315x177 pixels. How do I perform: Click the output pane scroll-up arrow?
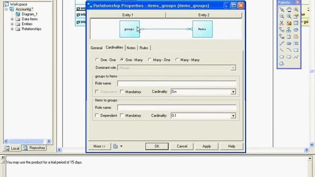point(310,159)
